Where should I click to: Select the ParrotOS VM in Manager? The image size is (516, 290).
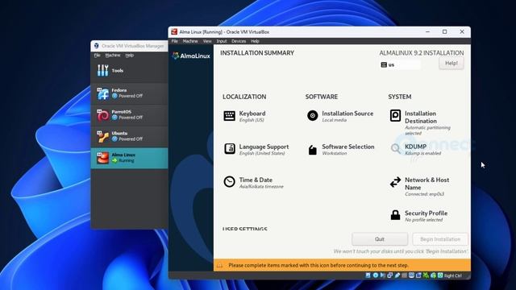129,115
